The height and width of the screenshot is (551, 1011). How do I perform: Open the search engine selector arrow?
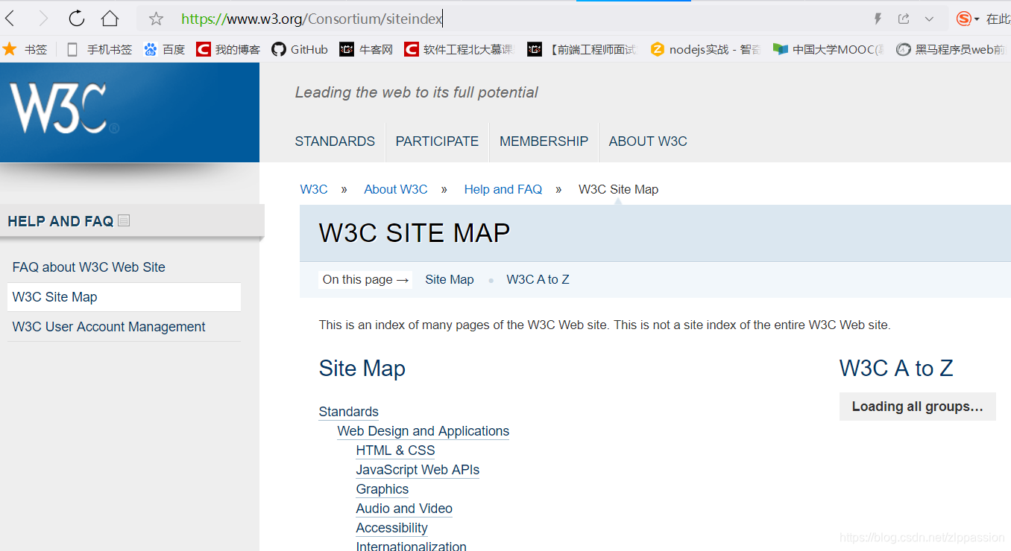(x=977, y=19)
